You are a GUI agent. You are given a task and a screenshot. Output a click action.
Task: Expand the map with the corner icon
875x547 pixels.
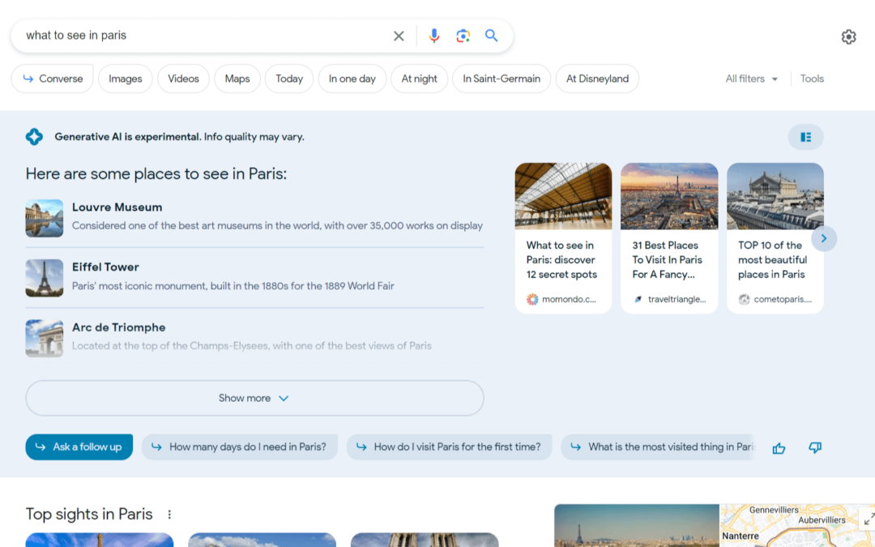pyautogui.click(x=869, y=519)
